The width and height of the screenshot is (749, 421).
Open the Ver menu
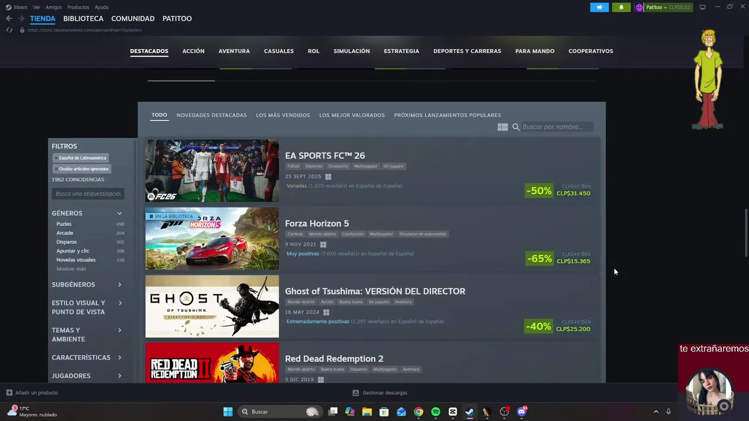36,7
